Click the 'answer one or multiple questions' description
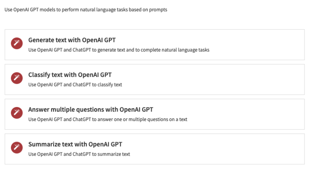The height and width of the screenshot is (173, 309). [107, 119]
